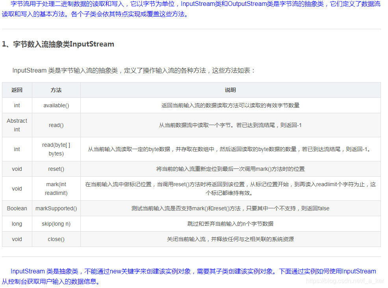Select the Boolean return type cell

(x=17, y=208)
